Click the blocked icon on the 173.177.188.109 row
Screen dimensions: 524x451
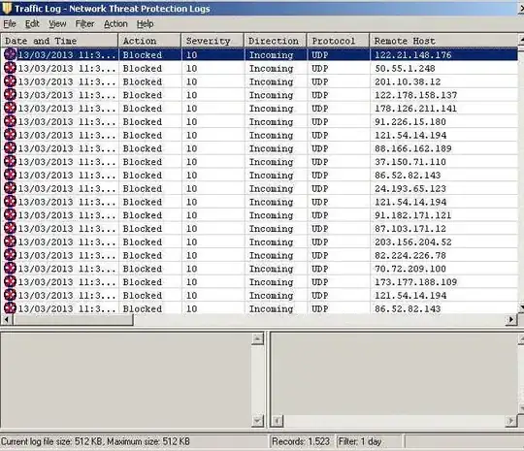coord(10,281)
